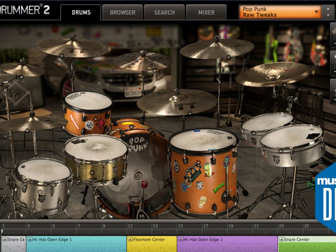Open the BROWSER tab
Screen dimensions: 336x252
(x=122, y=12)
